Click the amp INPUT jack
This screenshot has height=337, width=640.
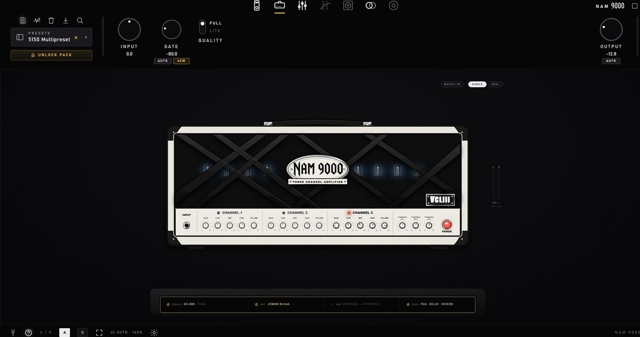point(186,225)
